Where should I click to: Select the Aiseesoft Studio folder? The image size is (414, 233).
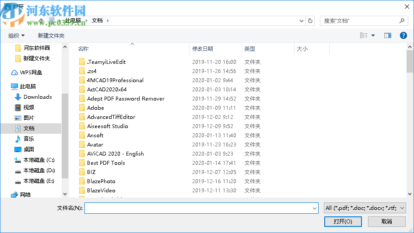coord(108,126)
